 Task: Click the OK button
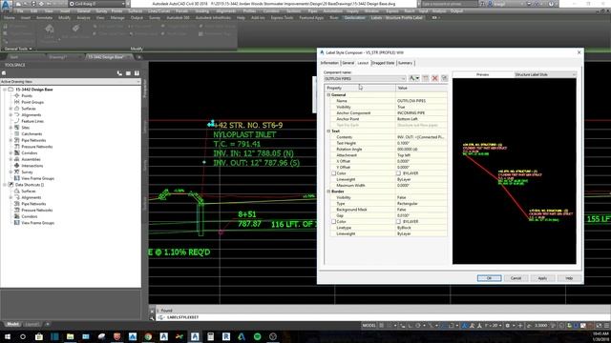coord(489,278)
